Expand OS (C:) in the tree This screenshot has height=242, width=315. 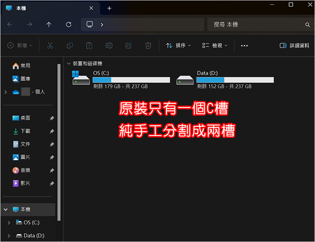coord(9,223)
